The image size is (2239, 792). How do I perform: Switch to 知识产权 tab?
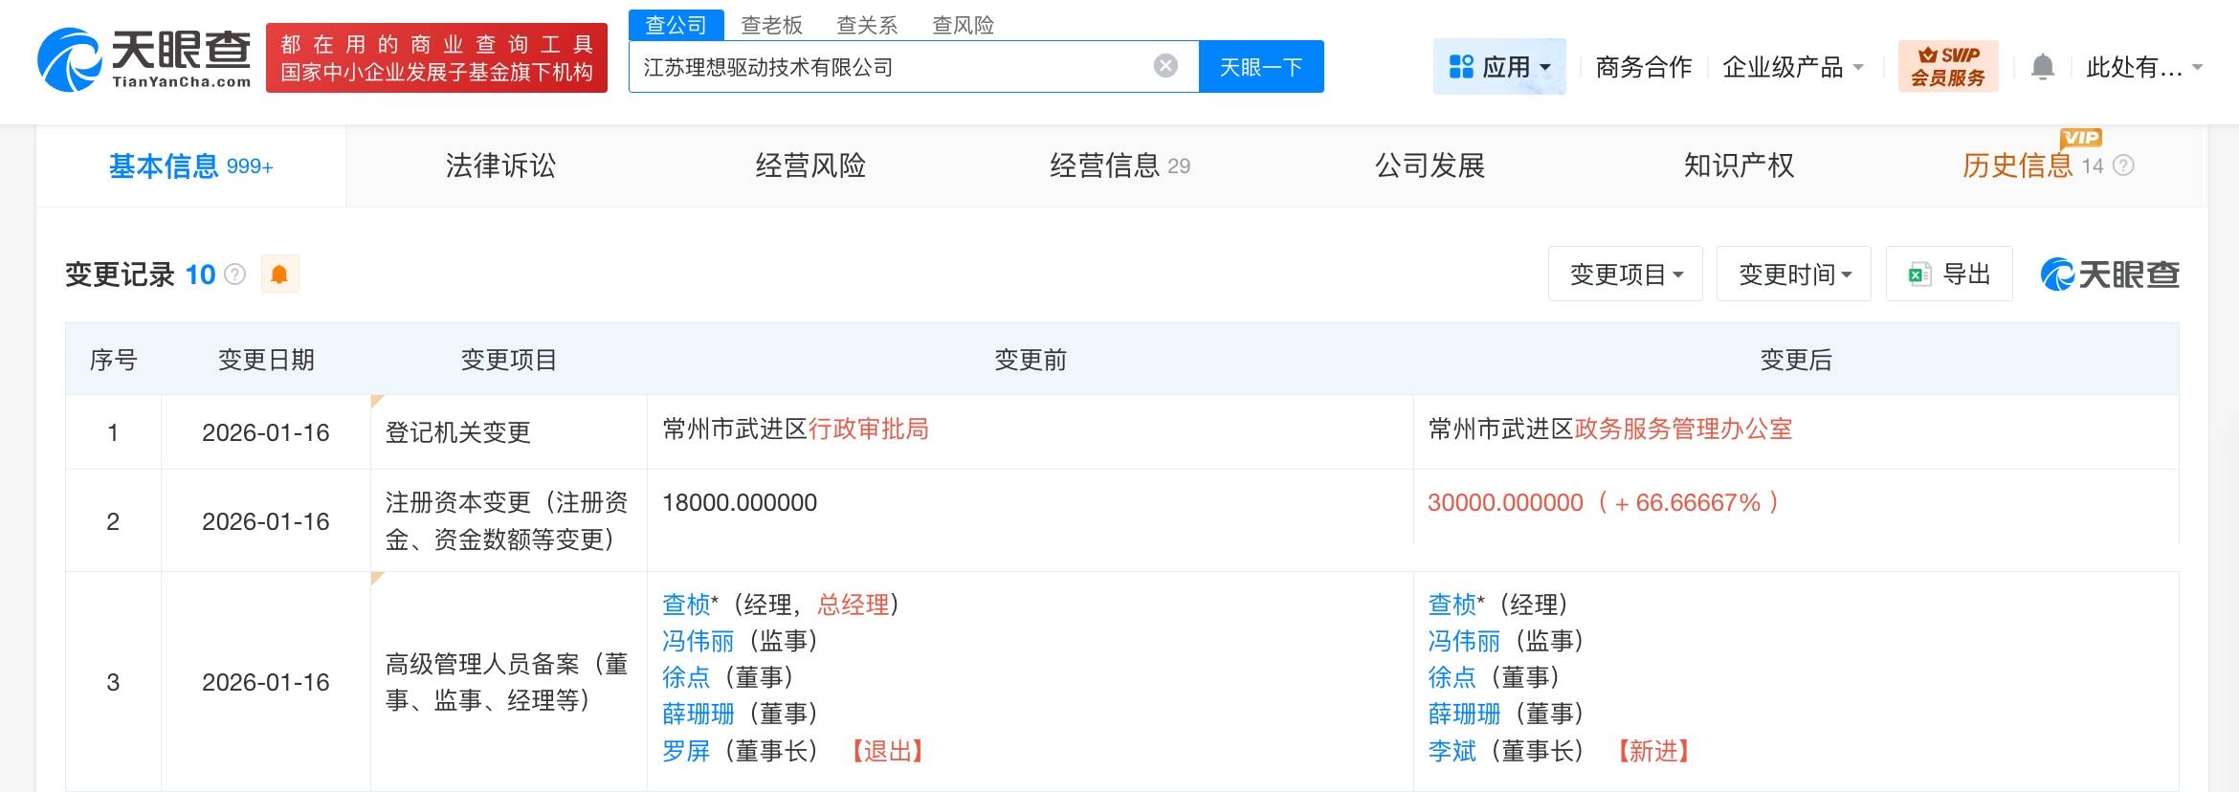1739,165
